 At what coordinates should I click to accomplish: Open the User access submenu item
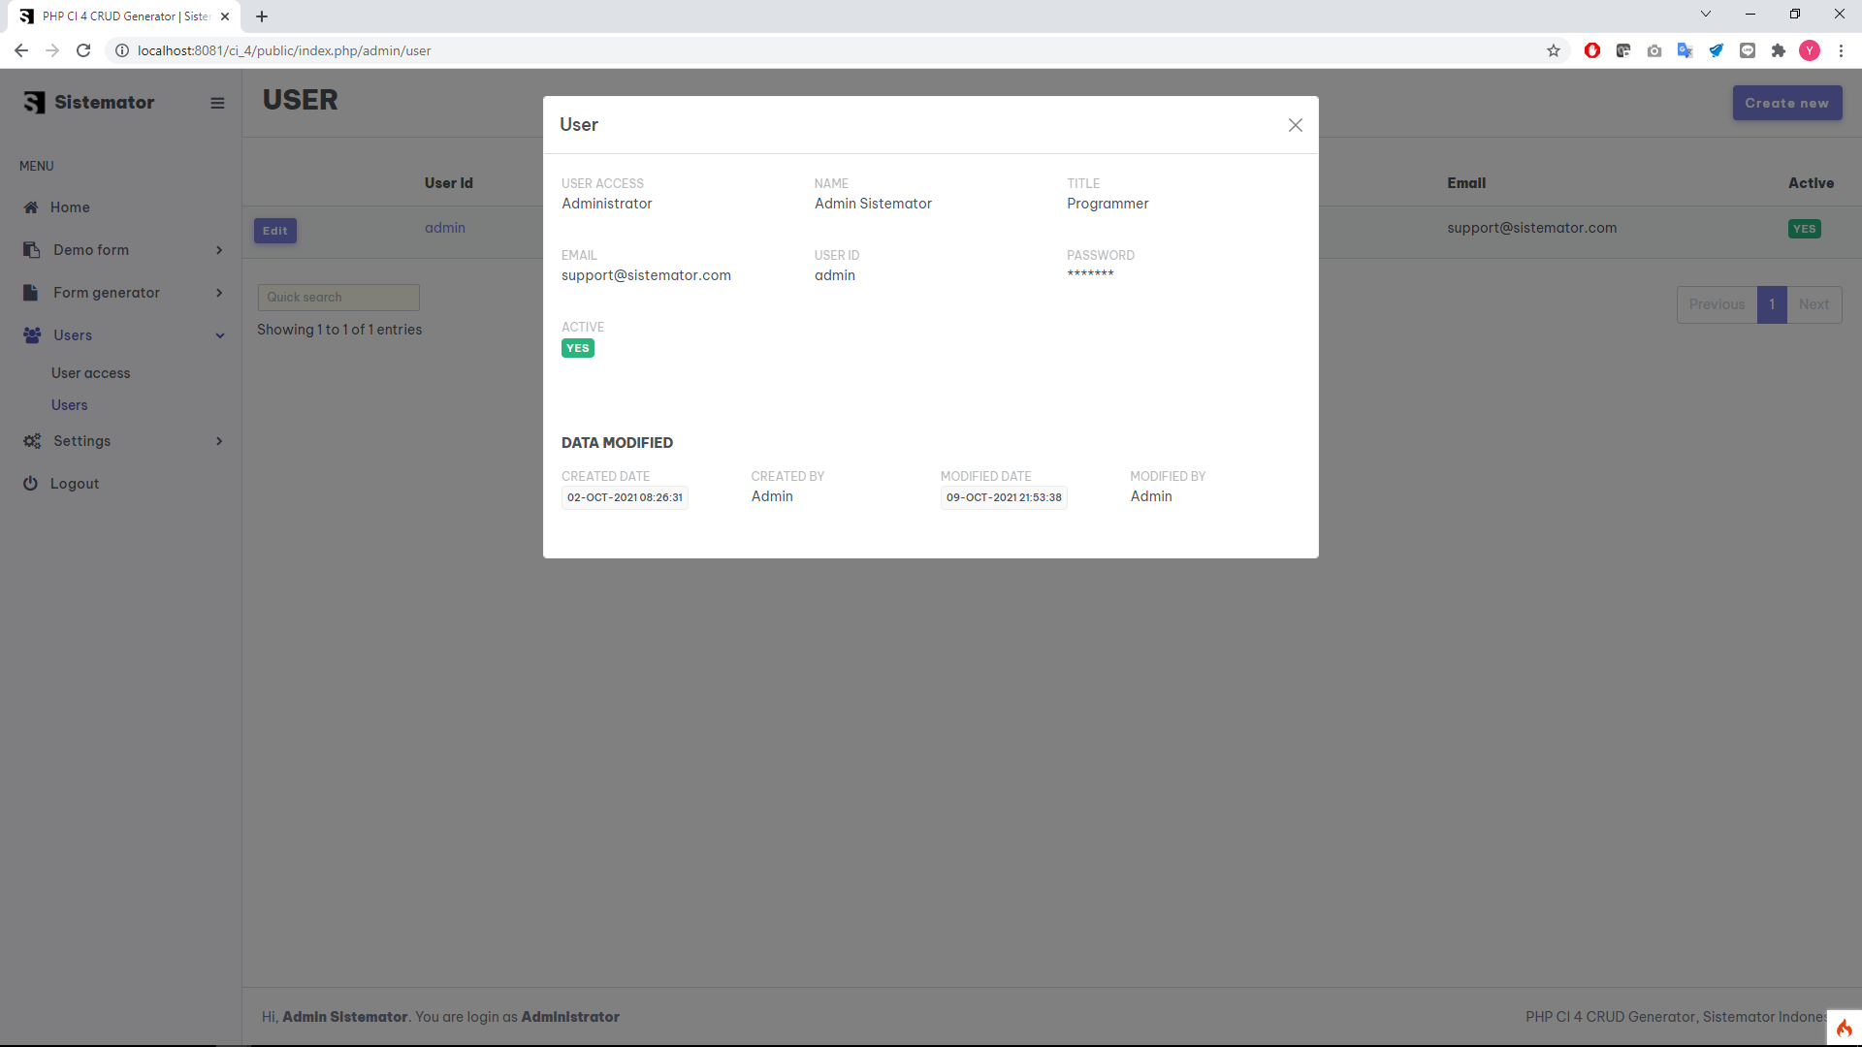(90, 373)
